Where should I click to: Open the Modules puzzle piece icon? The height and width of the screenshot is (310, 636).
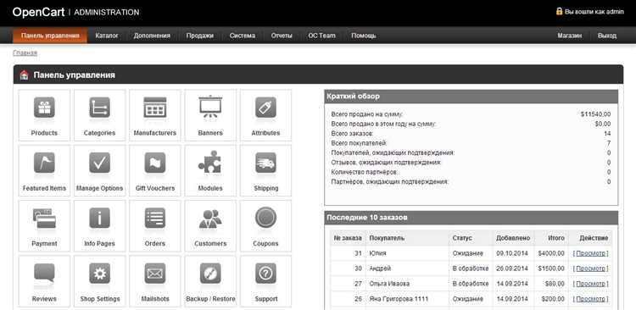coord(210,163)
